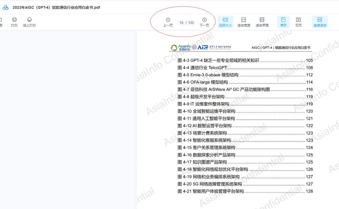The height and width of the screenshot is (209, 339).
Task: Open contents entry 图 4-8 超级开发平台架构
Action: pyautogui.click(x=201, y=97)
